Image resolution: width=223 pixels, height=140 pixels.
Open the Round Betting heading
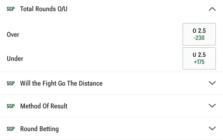(39, 129)
